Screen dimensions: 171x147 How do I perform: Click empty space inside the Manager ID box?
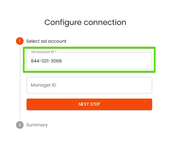(104, 85)
